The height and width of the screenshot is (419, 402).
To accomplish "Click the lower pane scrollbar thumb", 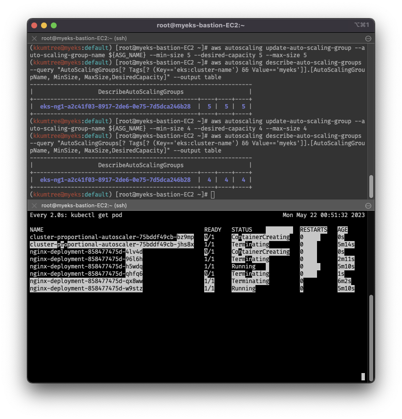I will click(x=371, y=338).
